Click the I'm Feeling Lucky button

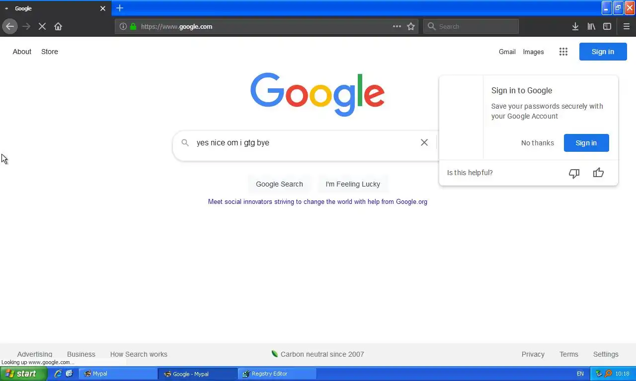(x=353, y=184)
